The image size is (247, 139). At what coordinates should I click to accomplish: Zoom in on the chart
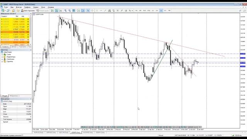(x=65, y=10)
